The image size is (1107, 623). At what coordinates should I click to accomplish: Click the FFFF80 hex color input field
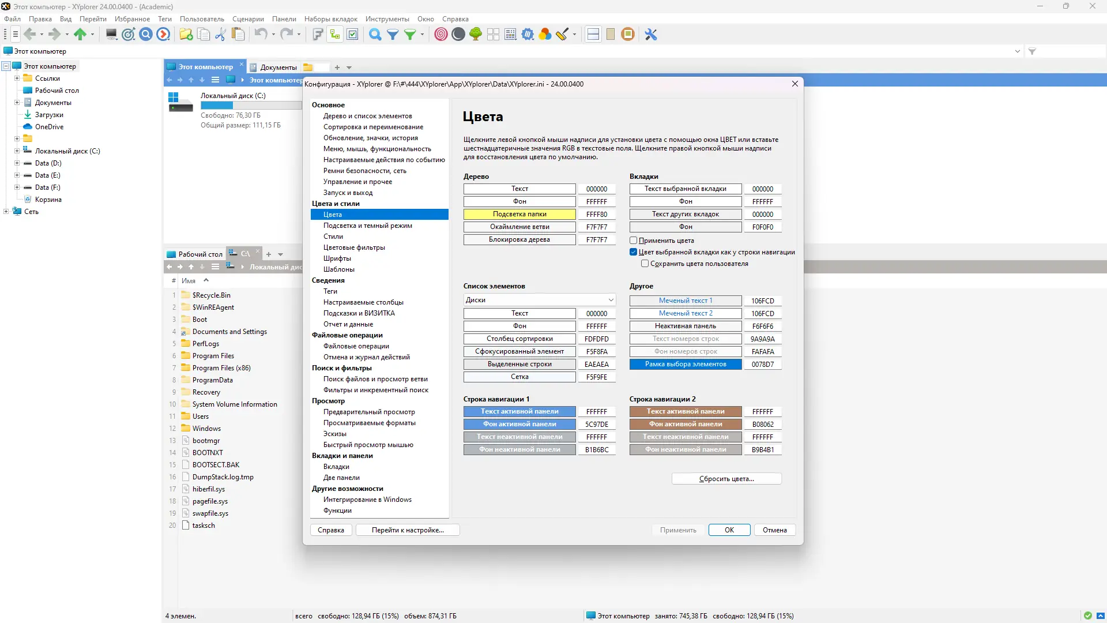(597, 214)
